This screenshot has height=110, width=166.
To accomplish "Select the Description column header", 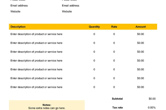I will (x=18, y=27).
